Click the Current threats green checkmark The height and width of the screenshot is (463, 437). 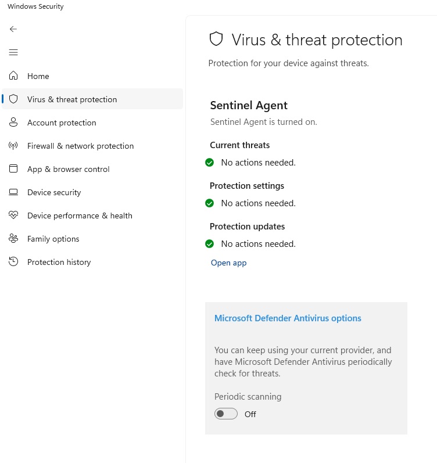click(210, 163)
